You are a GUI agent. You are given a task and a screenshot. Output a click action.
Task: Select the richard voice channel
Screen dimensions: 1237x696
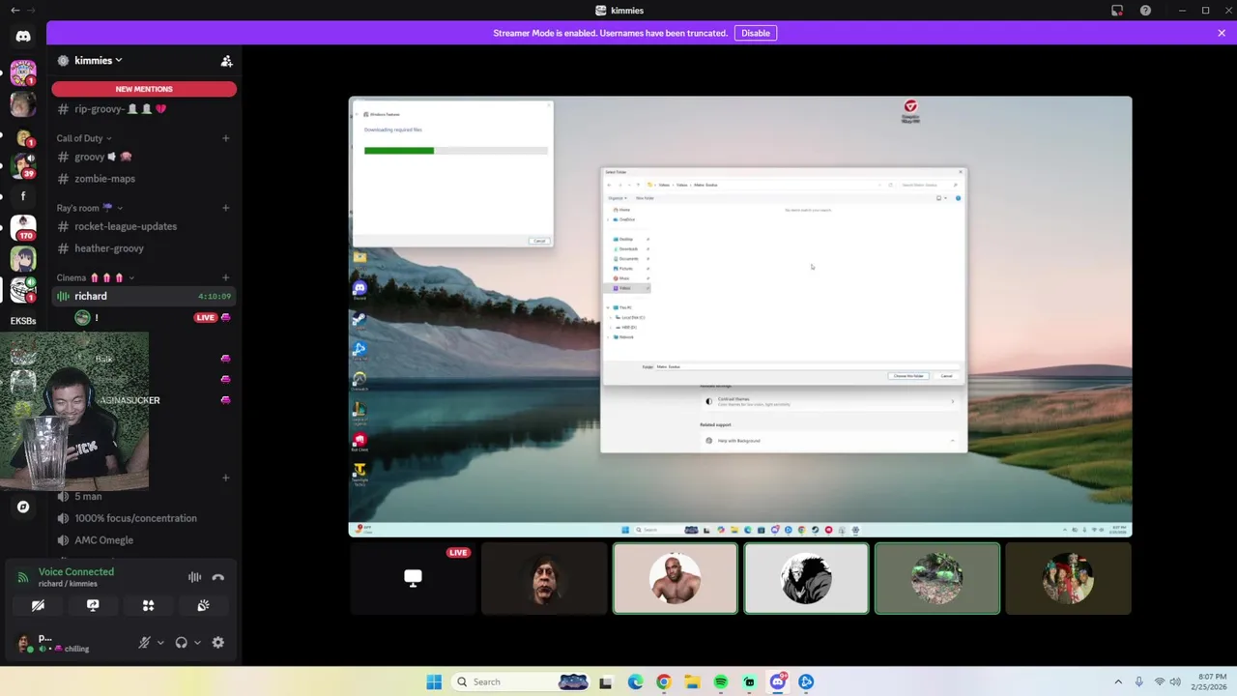tap(144, 296)
